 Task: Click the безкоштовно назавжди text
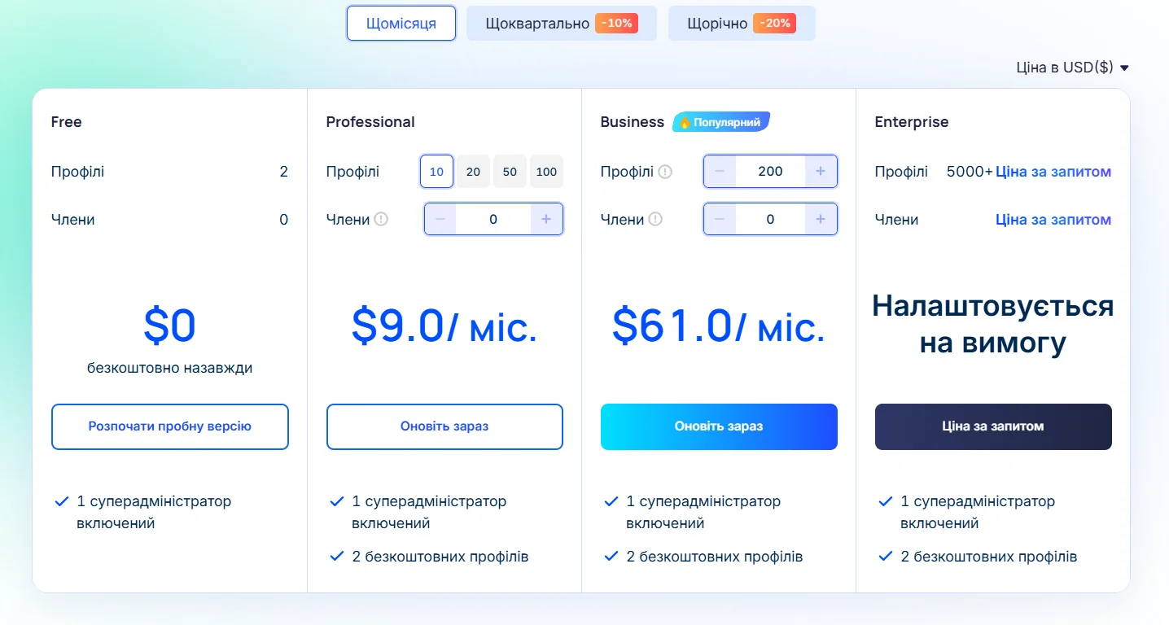pos(170,368)
